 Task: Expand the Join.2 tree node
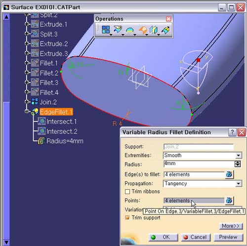[x=27, y=102]
